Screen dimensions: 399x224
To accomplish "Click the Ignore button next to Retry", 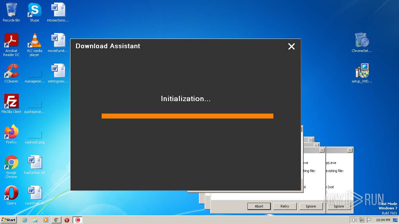I will click(x=311, y=206).
